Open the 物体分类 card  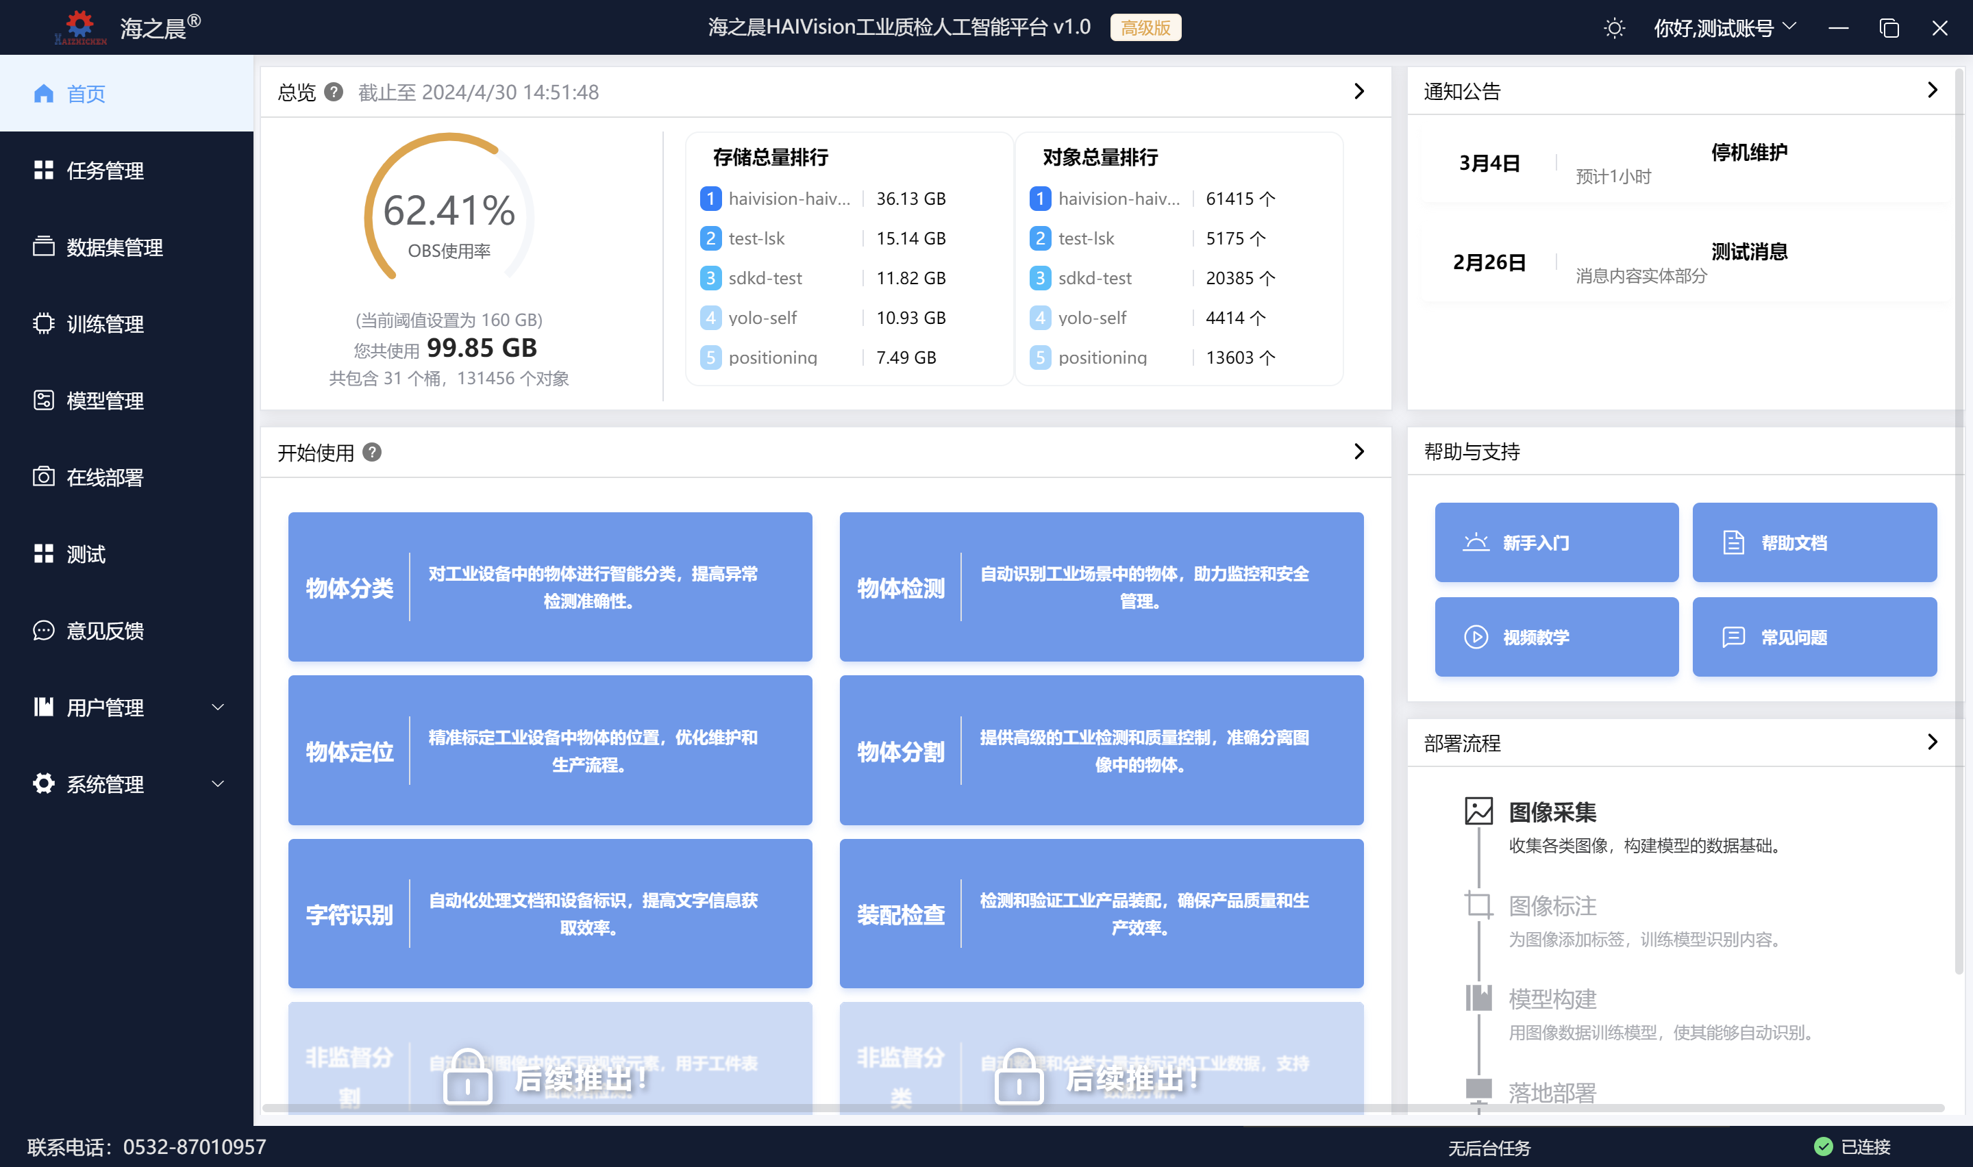(549, 587)
